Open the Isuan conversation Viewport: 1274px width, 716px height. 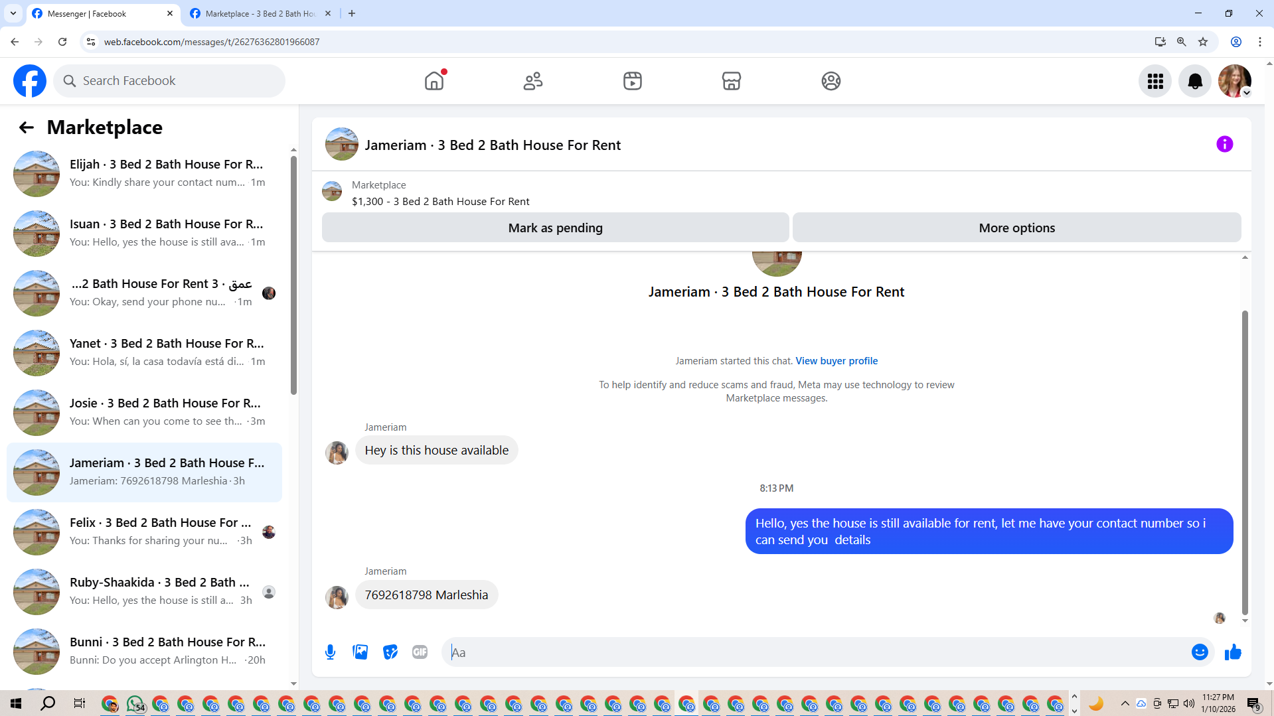click(144, 234)
